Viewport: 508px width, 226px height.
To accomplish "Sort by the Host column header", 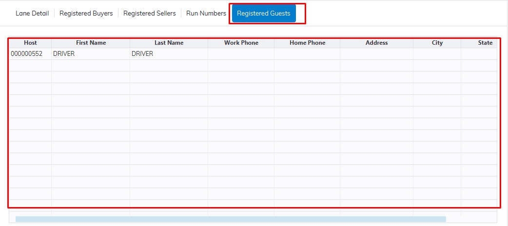I will [30, 43].
